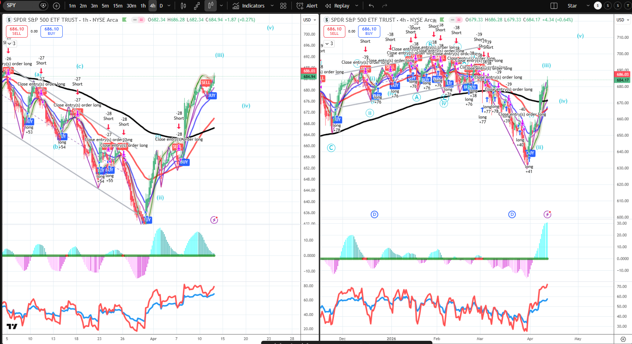Click the green flag icon on 1h chart title
Image resolution: width=632 pixels, height=344 pixels.
(124, 20)
